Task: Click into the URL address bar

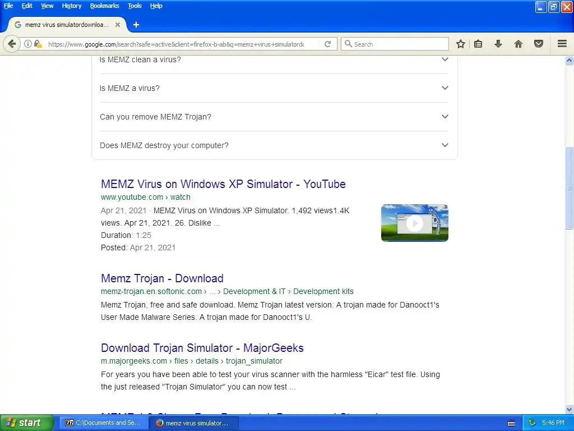Action: click(175, 44)
